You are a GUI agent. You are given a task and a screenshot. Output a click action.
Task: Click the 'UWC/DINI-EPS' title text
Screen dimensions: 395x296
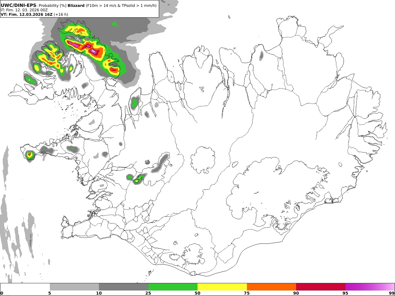click(19, 5)
